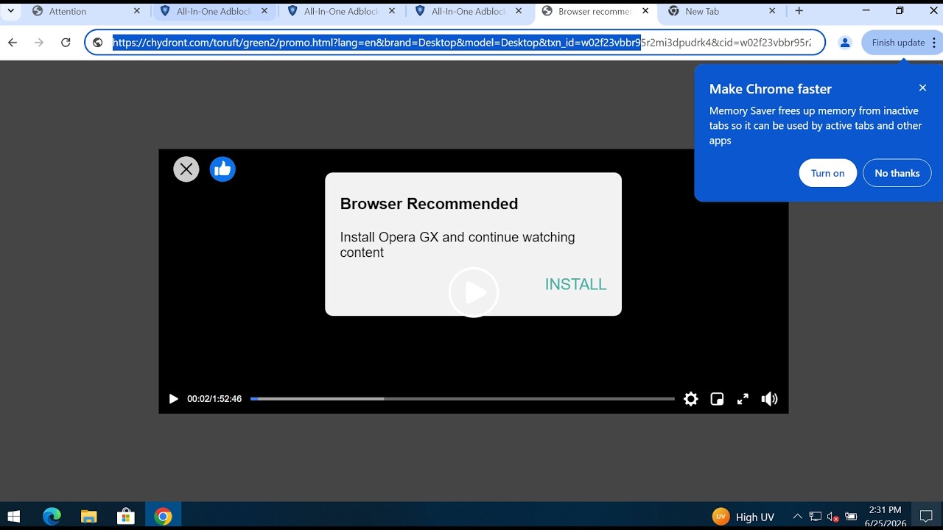Turn on Memory Saver

click(x=827, y=173)
